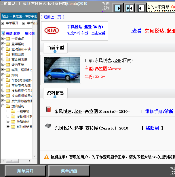This screenshot has height=177, width=175.
Task: Click the right-arrow view control button
Action: coord(118,8)
